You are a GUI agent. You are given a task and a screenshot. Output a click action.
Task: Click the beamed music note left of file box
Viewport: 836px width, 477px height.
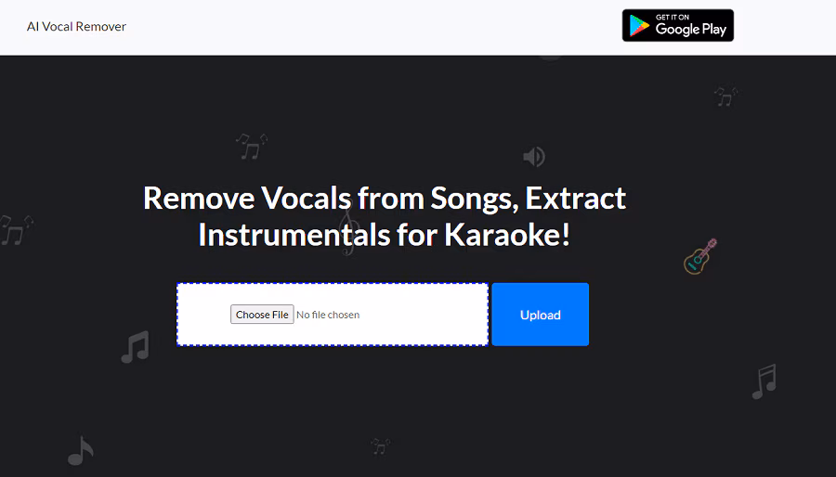(x=135, y=347)
